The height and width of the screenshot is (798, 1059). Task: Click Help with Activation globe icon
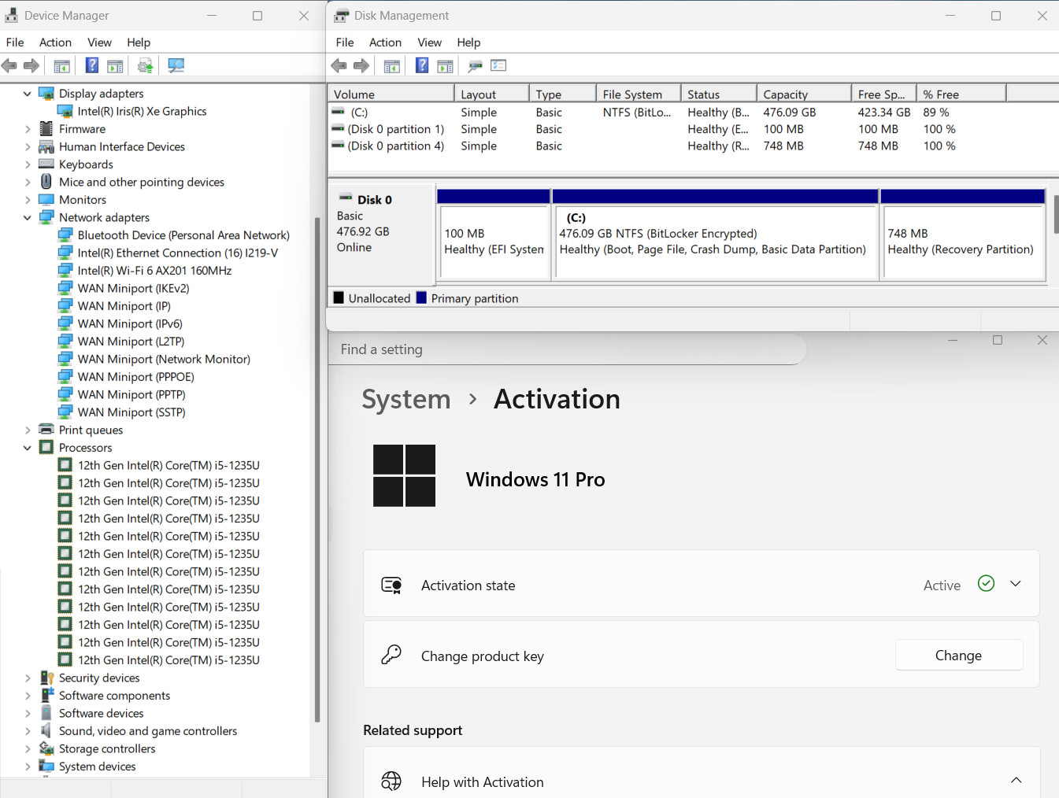click(391, 781)
